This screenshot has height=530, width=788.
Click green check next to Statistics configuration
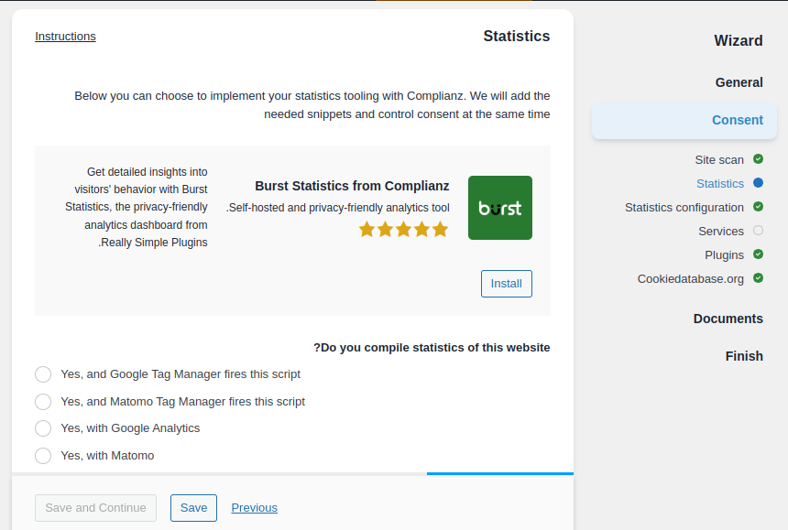point(758,207)
